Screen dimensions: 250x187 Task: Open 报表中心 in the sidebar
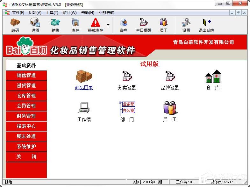pyautogui.click(x=26, y=126)
